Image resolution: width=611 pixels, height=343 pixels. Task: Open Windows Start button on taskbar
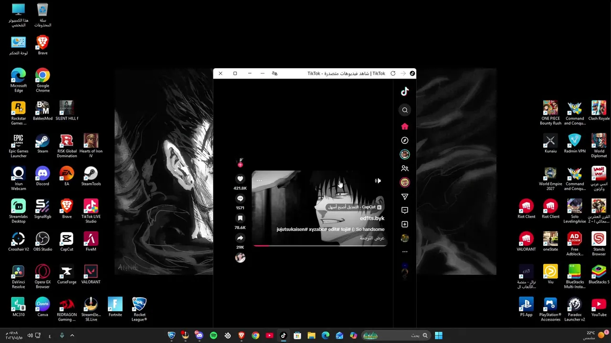[439, 335]
